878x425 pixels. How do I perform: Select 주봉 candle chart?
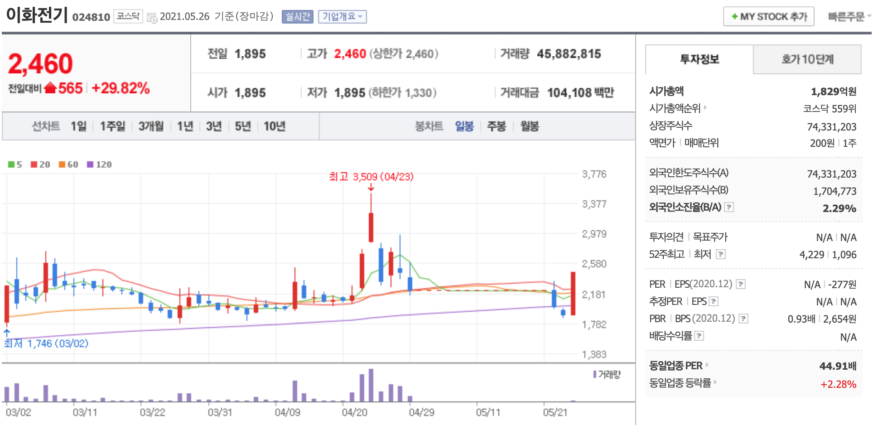click(x=496, y=126)
